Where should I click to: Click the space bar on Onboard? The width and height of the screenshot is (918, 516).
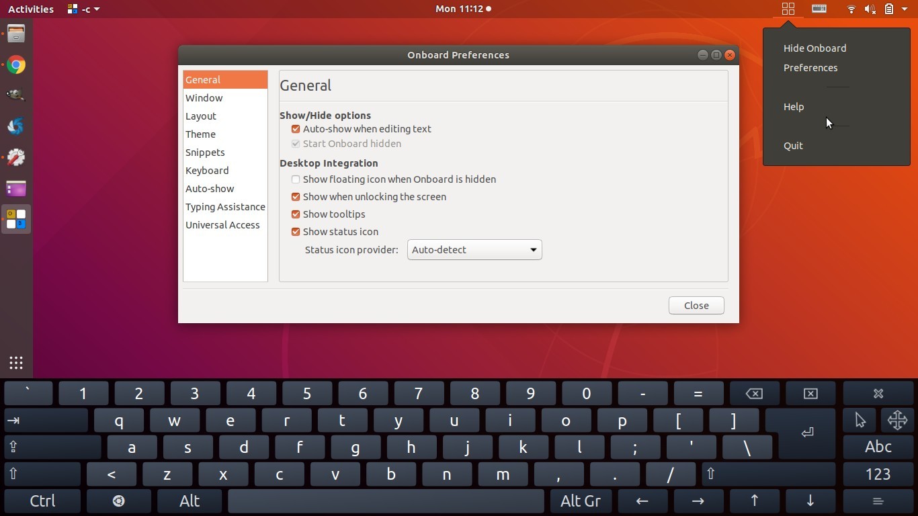386,501
